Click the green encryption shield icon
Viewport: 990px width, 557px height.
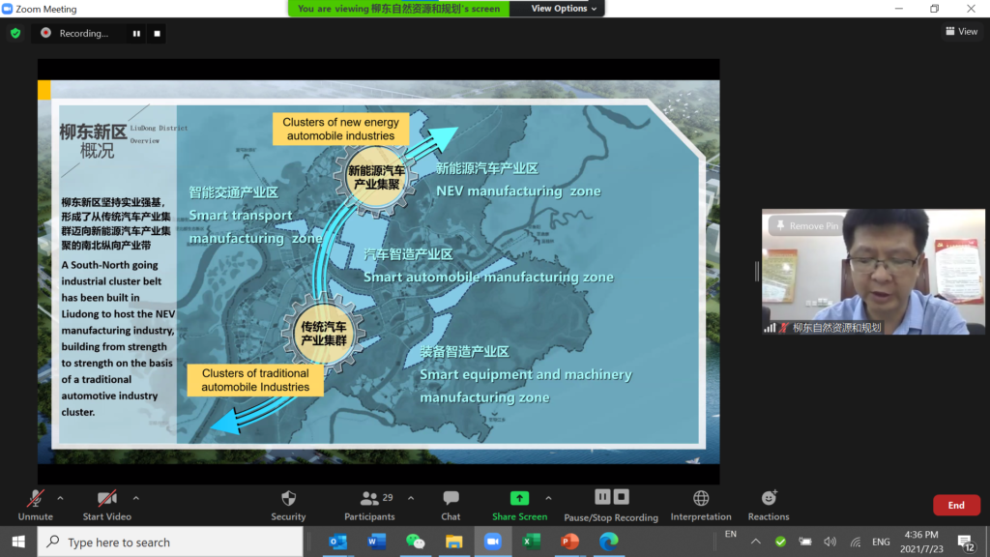15,33
